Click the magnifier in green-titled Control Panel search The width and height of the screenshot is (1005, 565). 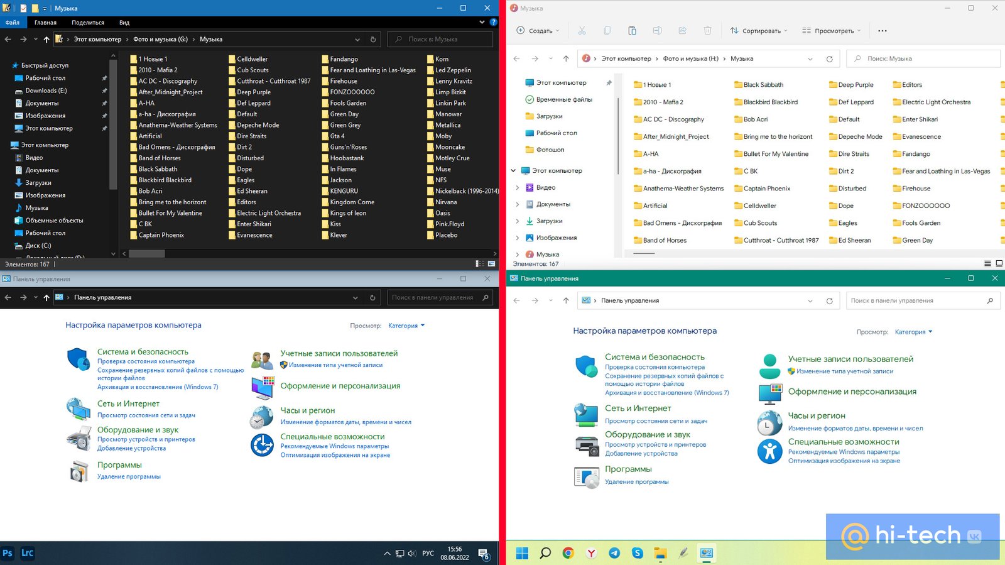(x=990, y=300)
